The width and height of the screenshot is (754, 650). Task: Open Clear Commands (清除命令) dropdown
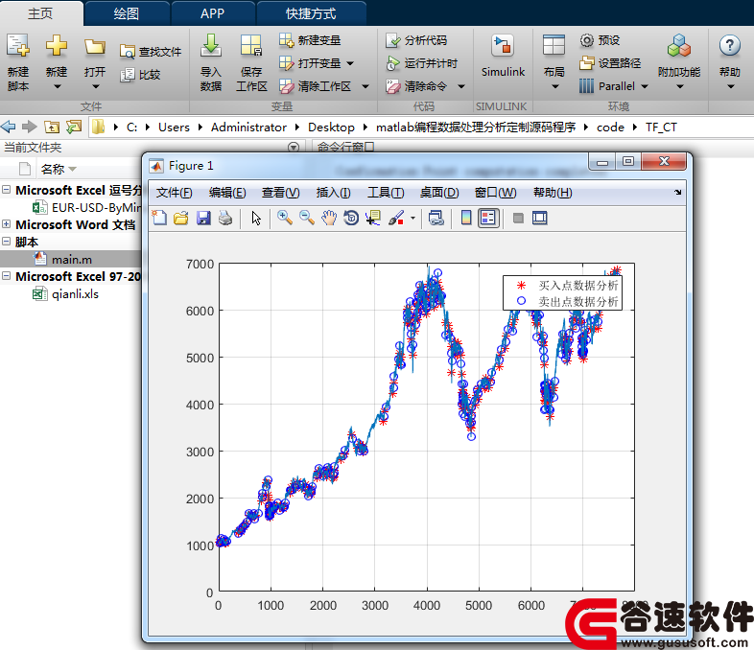click(x=461, y=86)
